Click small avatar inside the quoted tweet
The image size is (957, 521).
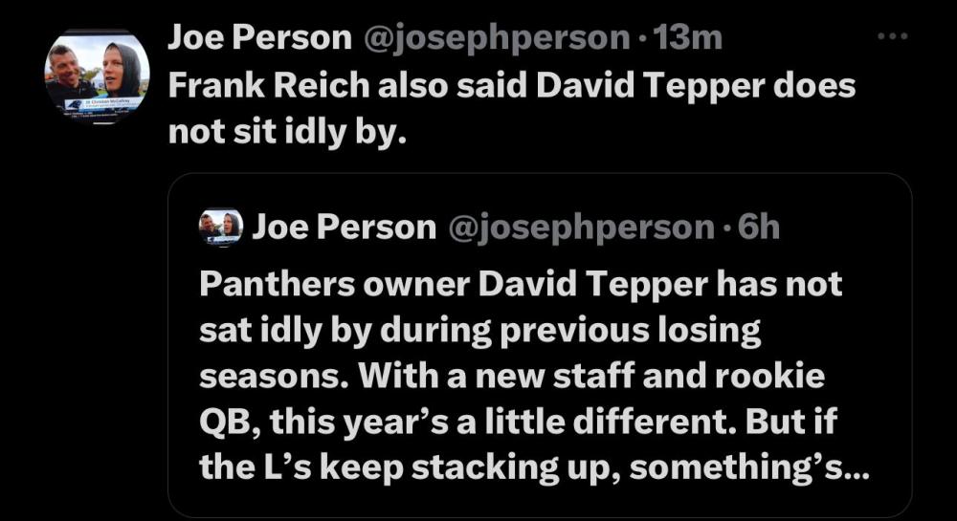click(220, 228)
